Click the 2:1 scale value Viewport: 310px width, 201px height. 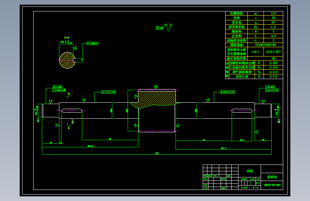[x=258, y=183]
